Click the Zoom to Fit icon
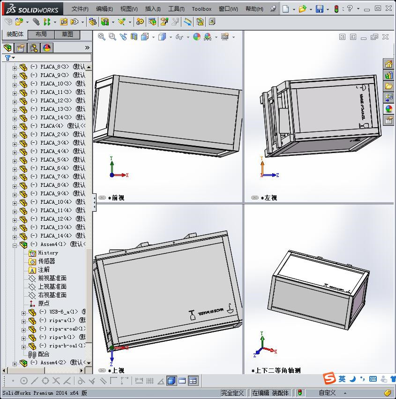This screenshot has height=399, width=396. coord(102,37)
